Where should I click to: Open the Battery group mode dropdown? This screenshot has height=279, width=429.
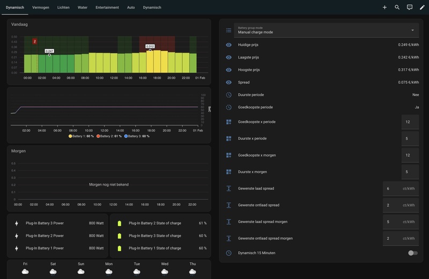pyautogui.click(x=322, y=31)
